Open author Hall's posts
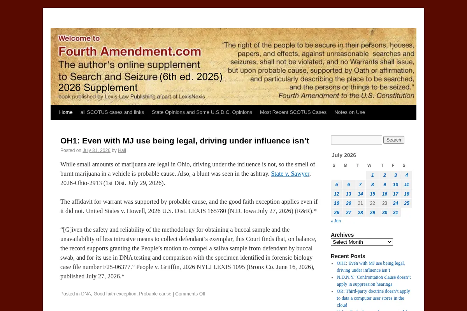Image resolution: width=467 pixels, height=311 pixels. click(122, 150)
